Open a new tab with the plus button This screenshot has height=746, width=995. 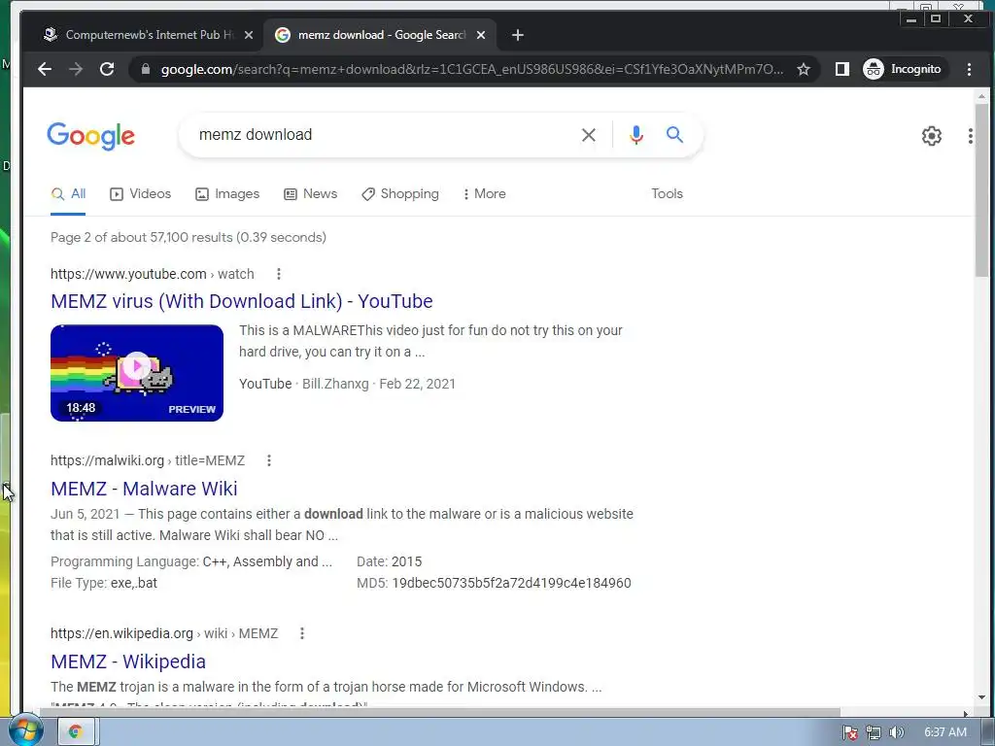point(518,35)
